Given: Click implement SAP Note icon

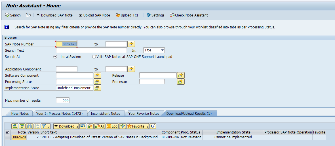Looking at the screenshot, I should click(x=90, y=126).
